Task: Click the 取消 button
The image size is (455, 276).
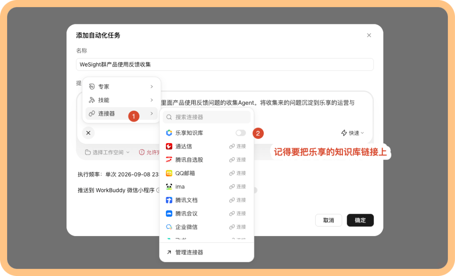Action: click(329, 220)
